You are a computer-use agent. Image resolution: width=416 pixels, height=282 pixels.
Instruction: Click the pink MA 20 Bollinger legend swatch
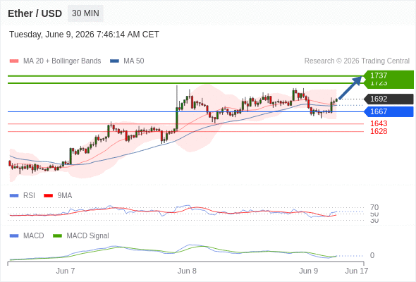coord(14,61)
